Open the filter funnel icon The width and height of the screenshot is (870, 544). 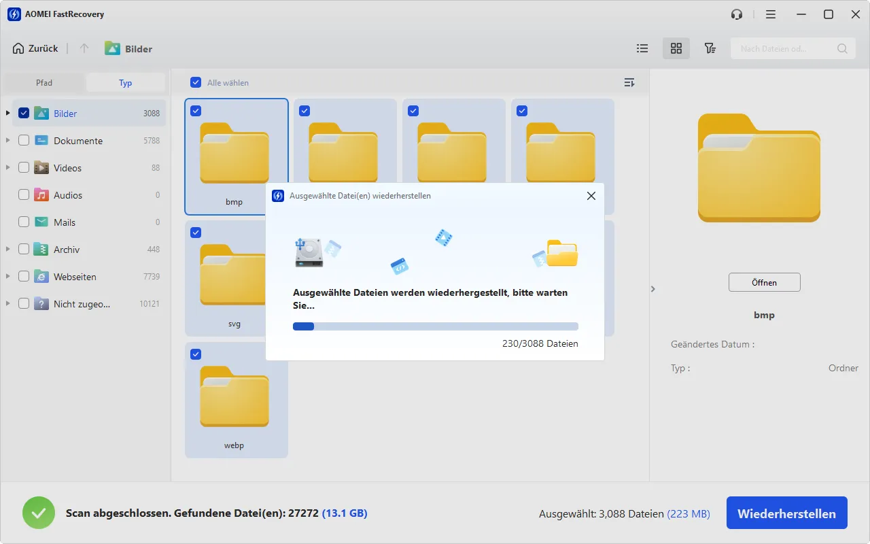coord(710,48)
